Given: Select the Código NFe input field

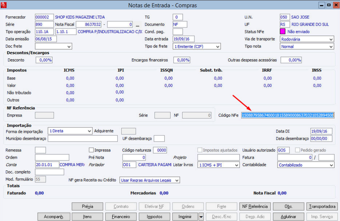Looking at the screenshot, I should 288,115.
